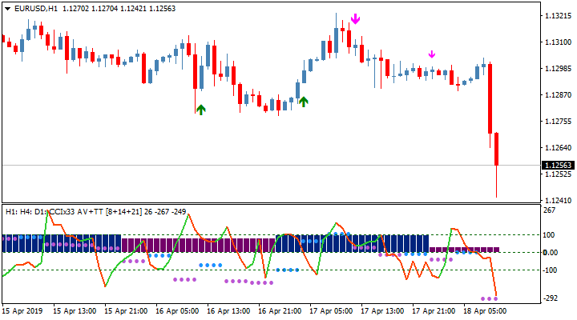Click the gray horizontal current price line

pos(240,165)
